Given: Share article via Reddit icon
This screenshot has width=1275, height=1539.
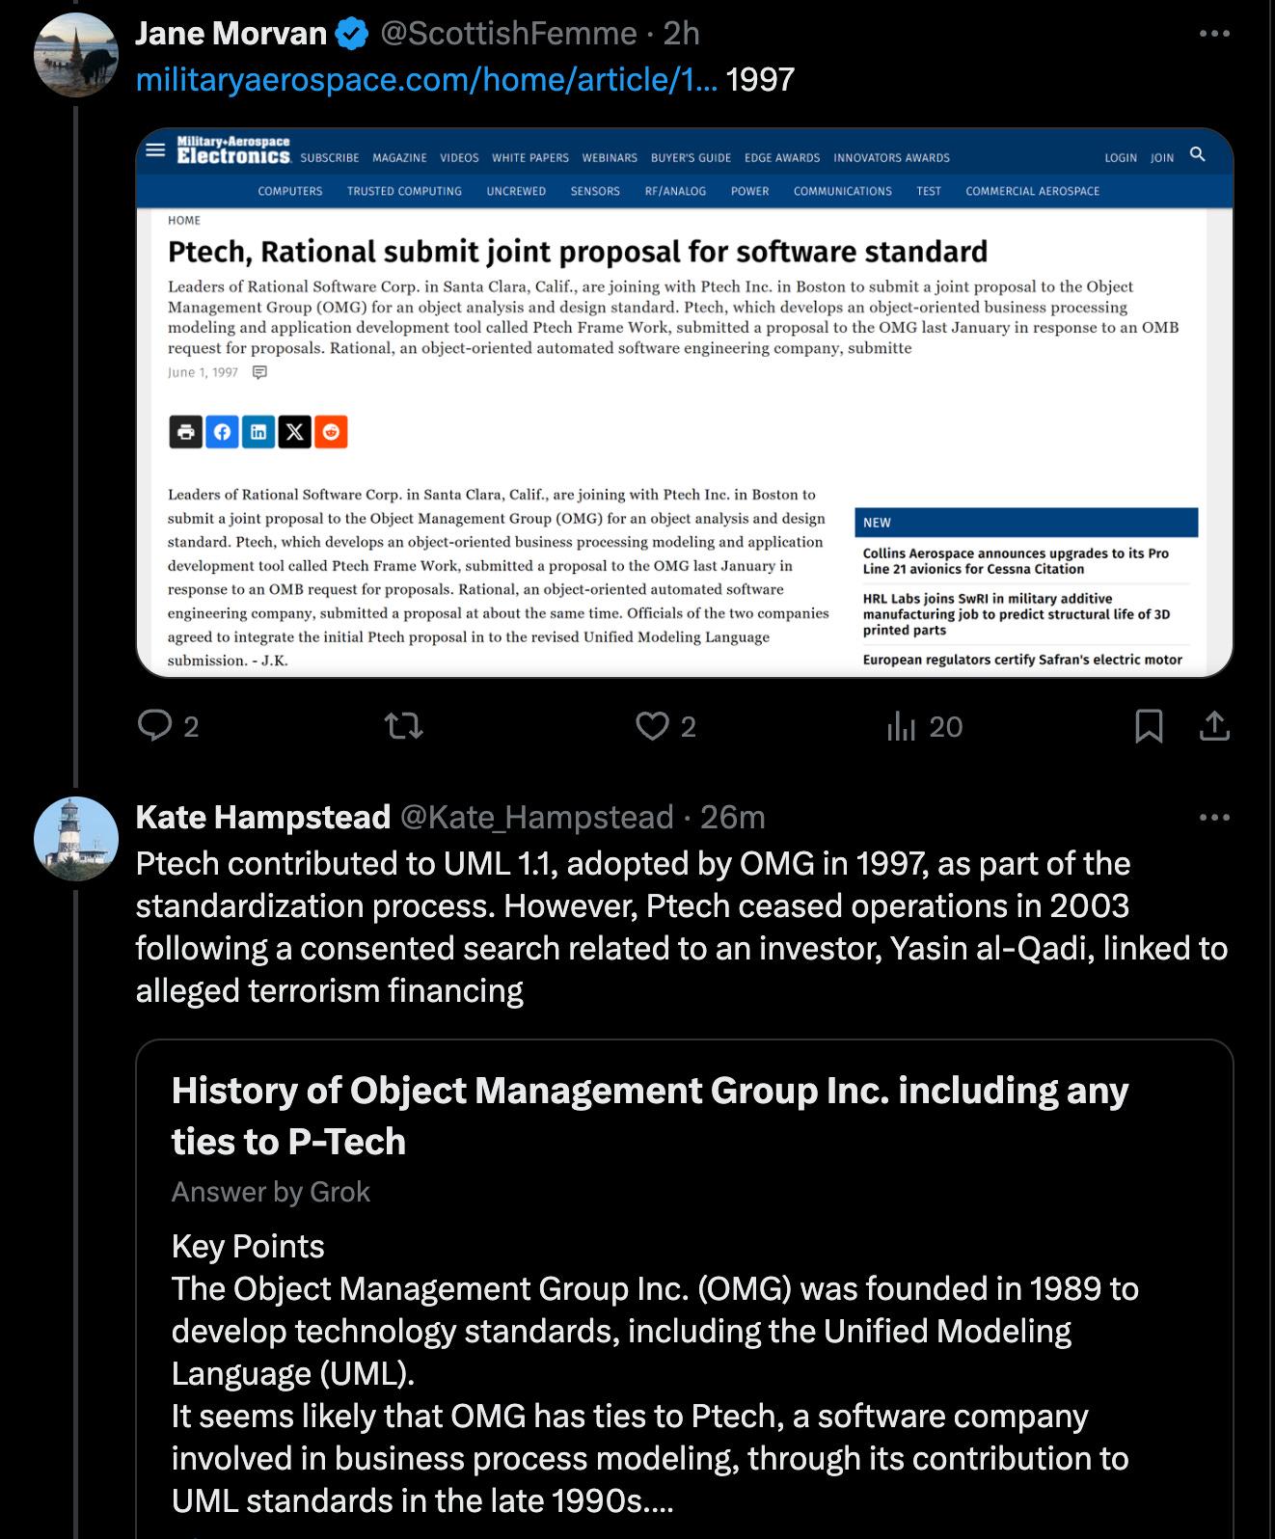Looking at the screenshot, I should tap(331, 432).
